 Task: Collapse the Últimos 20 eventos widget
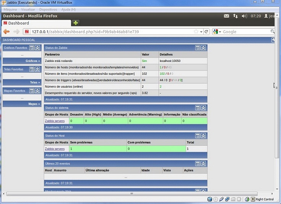coord(203,164)
